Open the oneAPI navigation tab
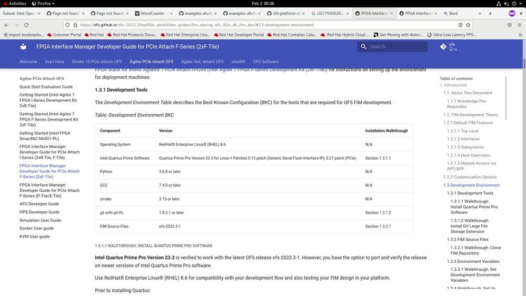This screenshot has width=526, height=296. (x=238, y=62)
